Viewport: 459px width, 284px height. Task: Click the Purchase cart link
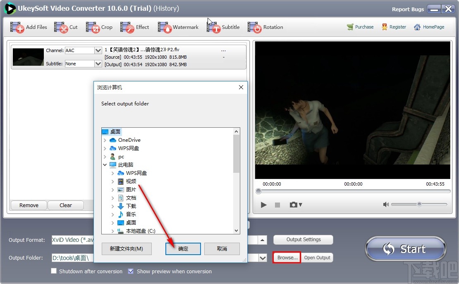coord(360,27)
